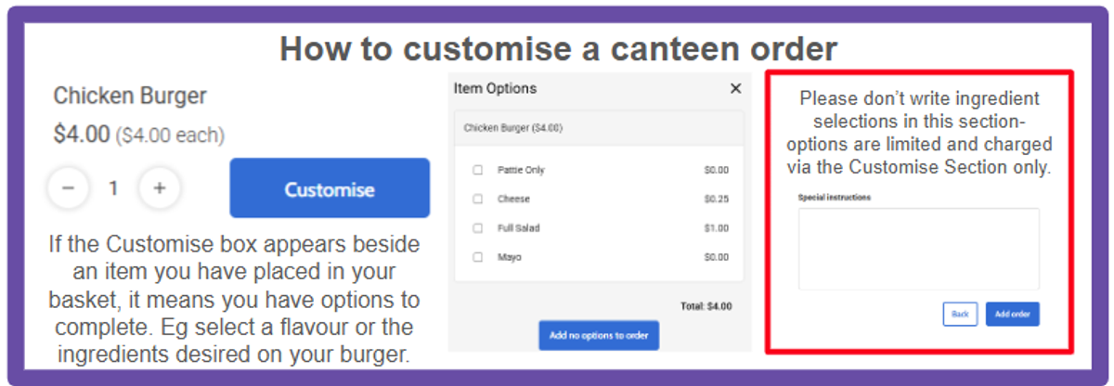
Task: Tick the Mayo checkbox
Action: click(x=478, y=257)
